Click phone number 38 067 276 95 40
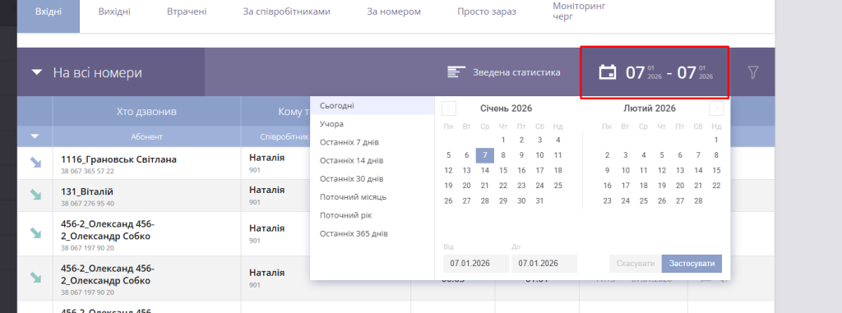The height and width of the screenshot is (313, 842). [x=87, y=204]
